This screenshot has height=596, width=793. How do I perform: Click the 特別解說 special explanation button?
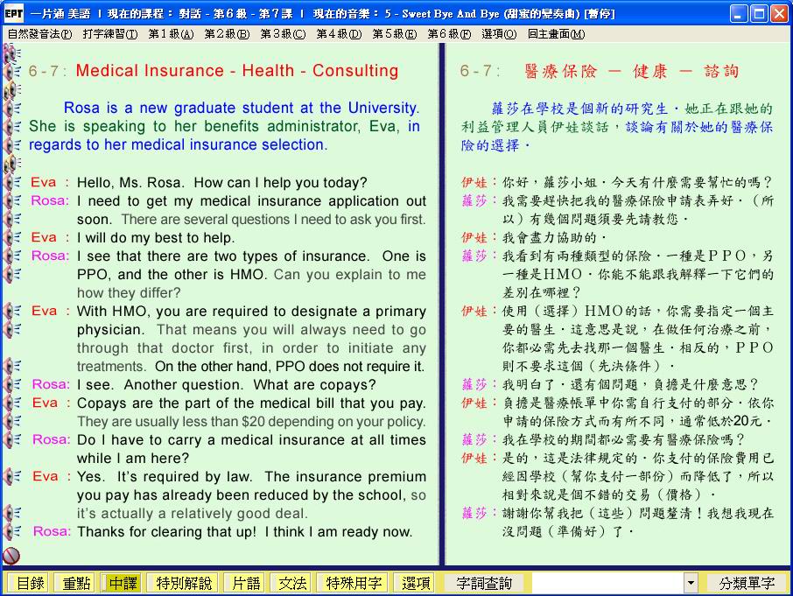tap(183, 583)
